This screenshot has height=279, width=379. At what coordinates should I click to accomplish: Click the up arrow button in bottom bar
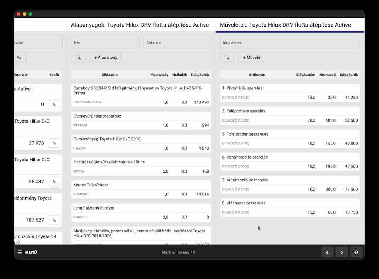[356, 252]
